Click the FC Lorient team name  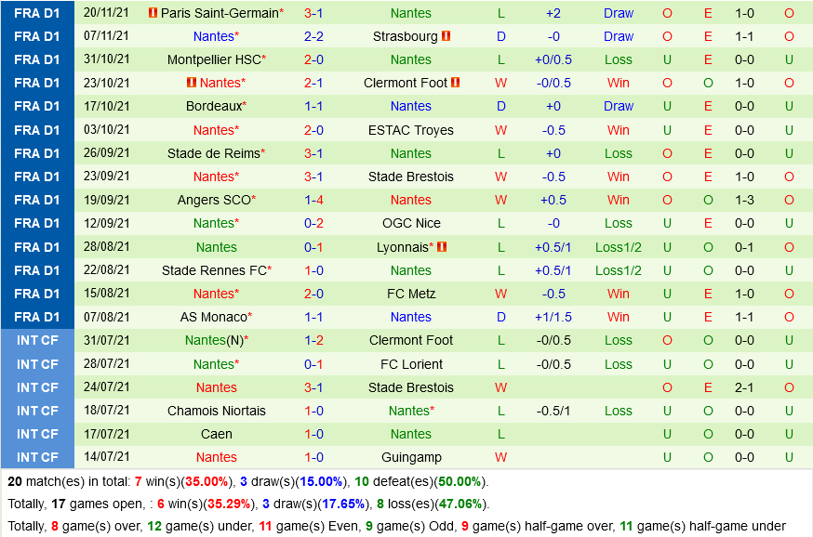[411, 364]
